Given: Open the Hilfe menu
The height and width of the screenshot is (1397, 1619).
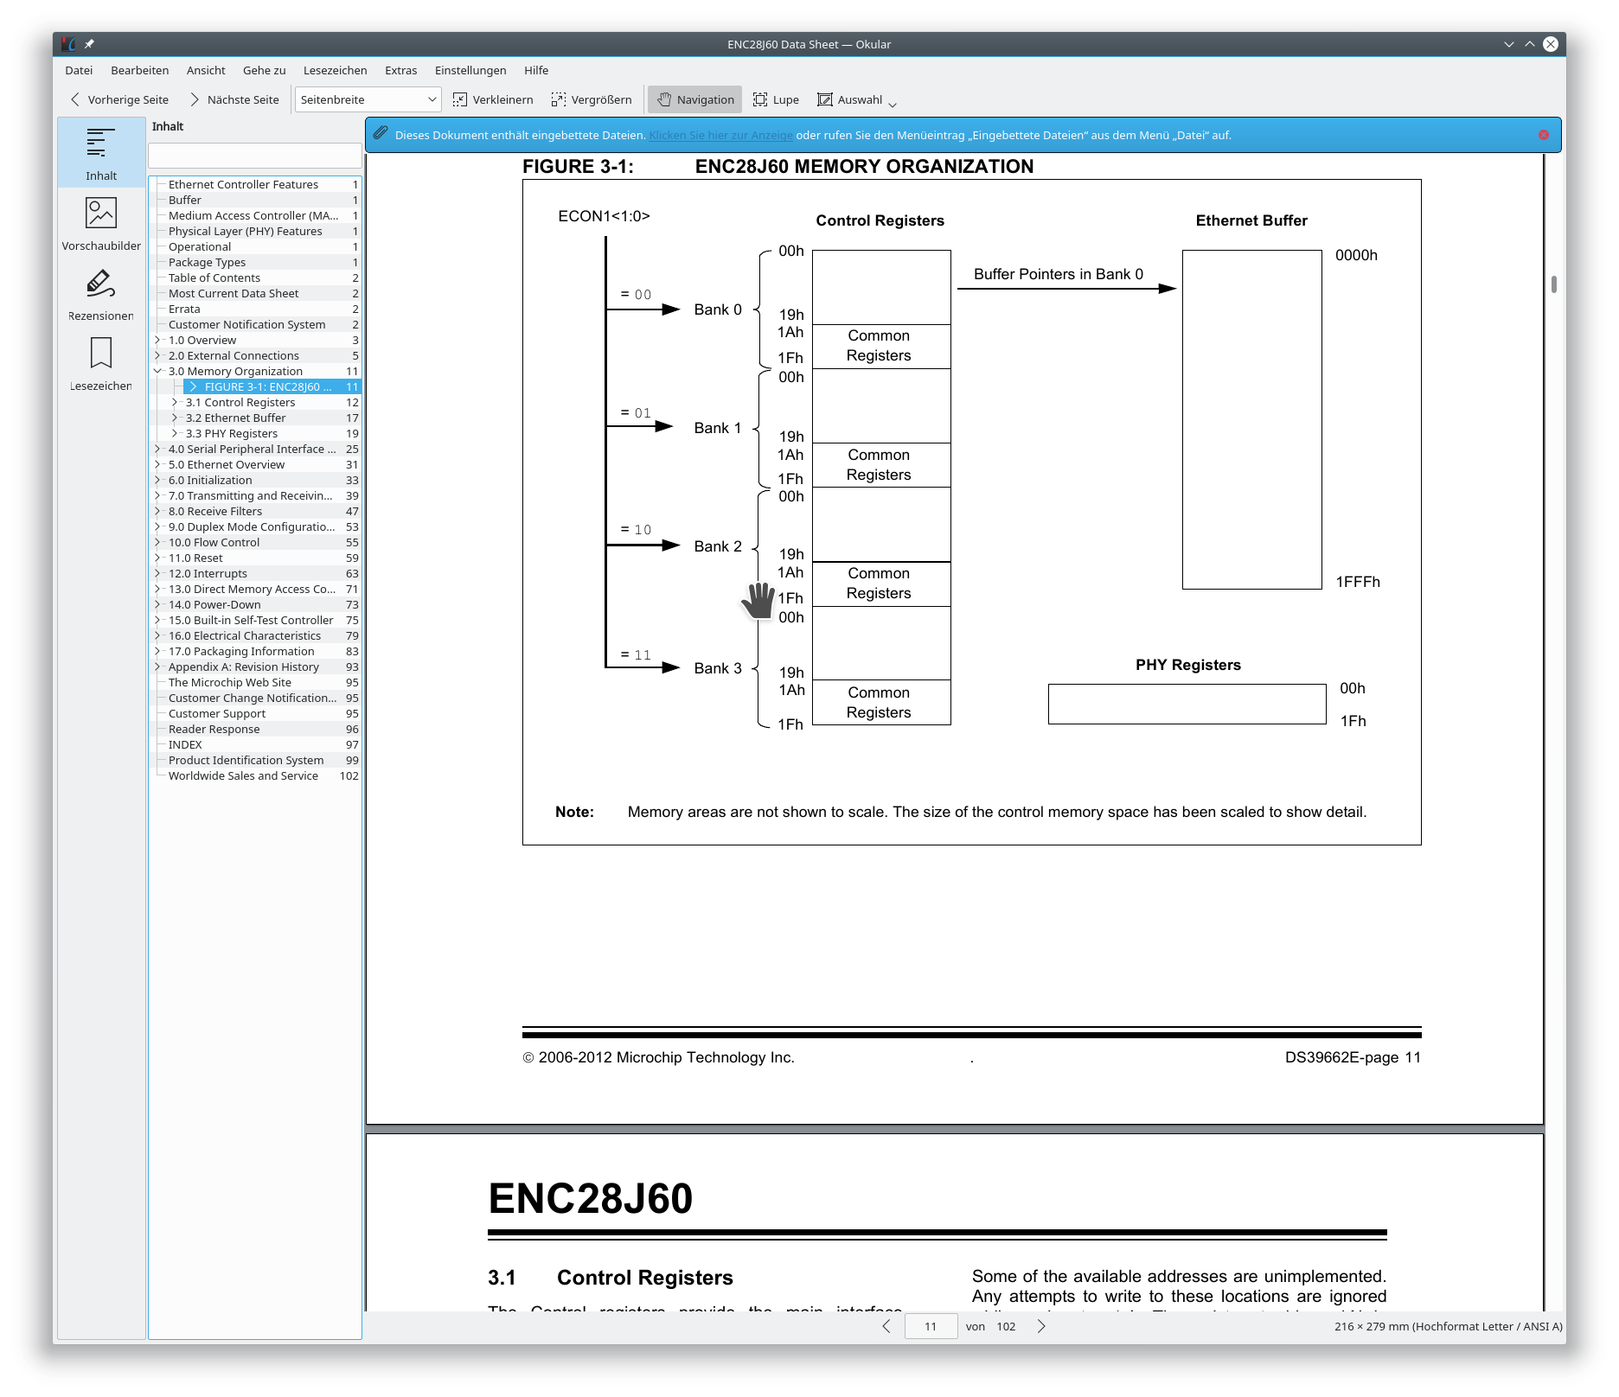Looking at the screenshot, I should (536, 70).
